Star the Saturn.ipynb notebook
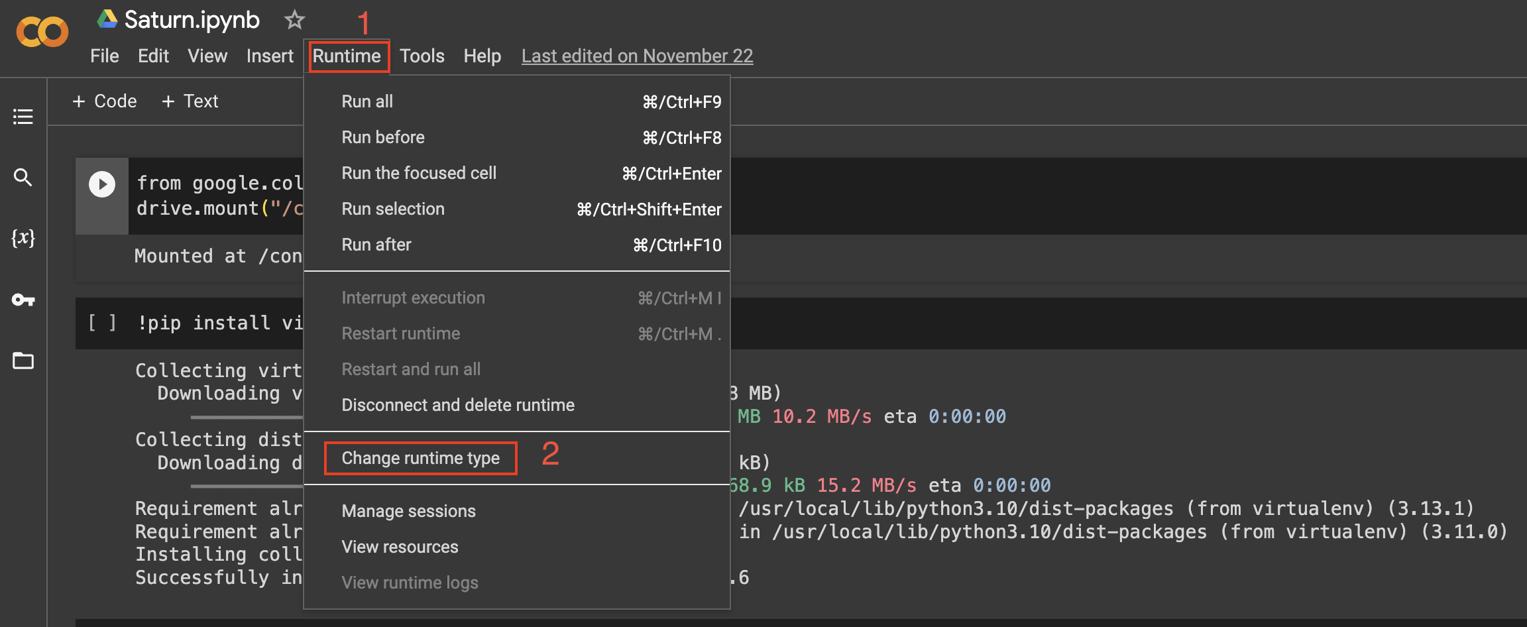 pos(294,20)
